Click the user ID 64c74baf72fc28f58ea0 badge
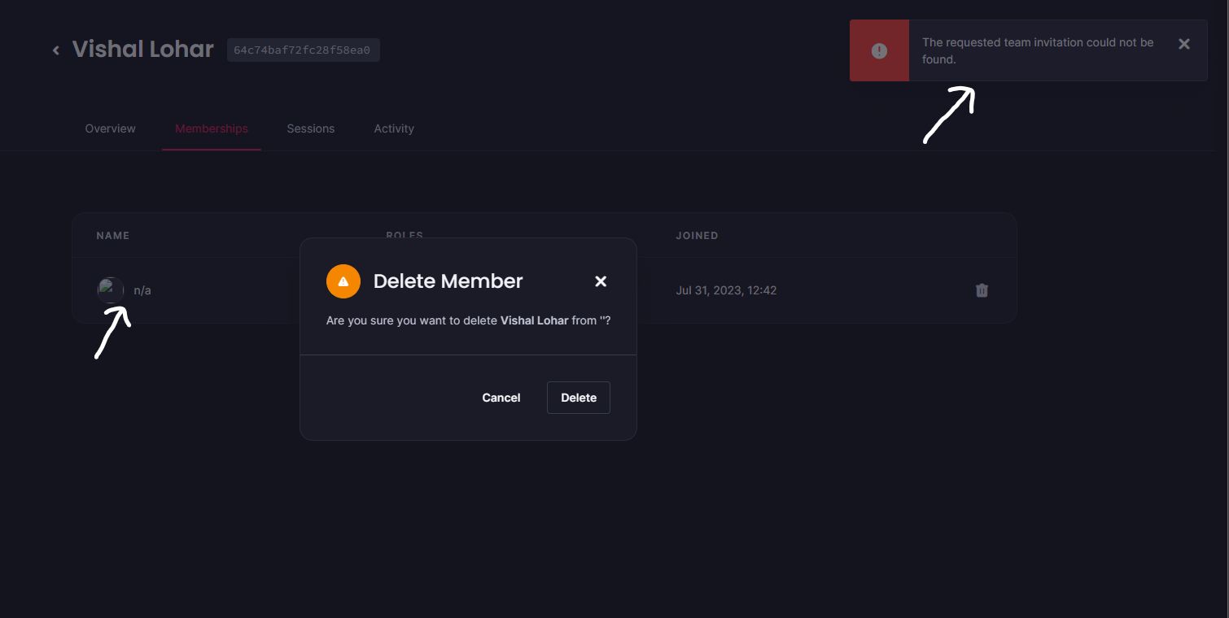This screenshot has height=618, width=1229. [303, 50]
